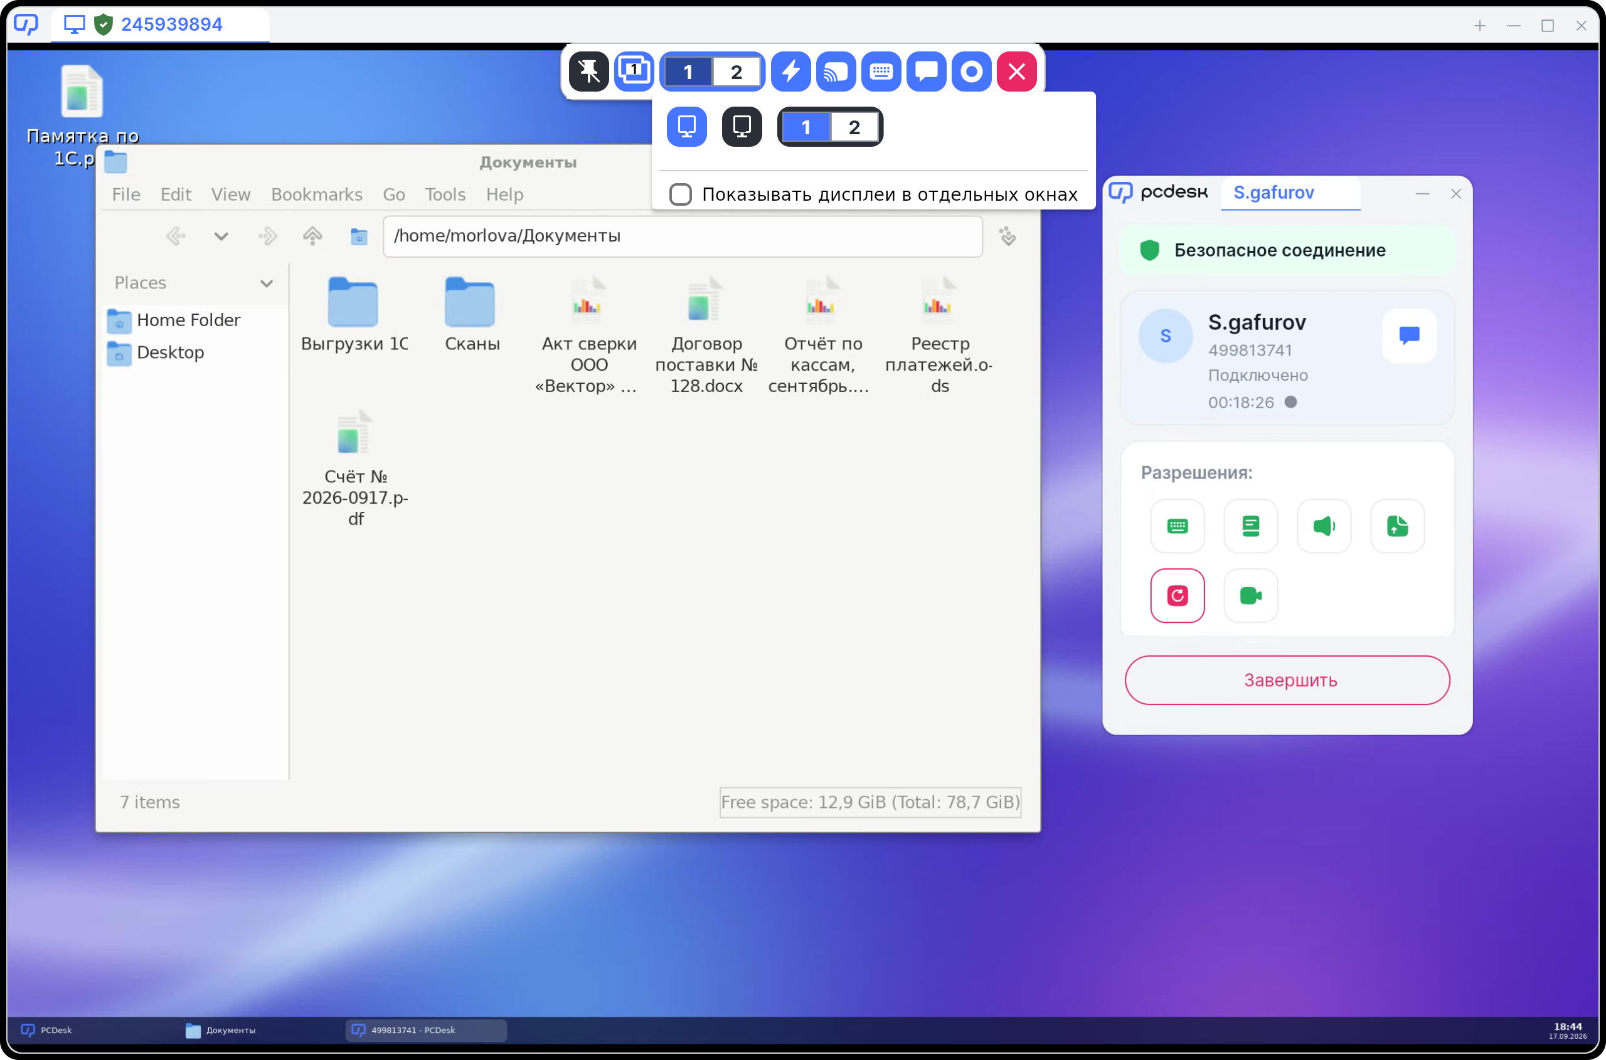Screen dimensions: 1606x1060
Task: Toggle the red restart permission
Action: (x=1178, y=596)
